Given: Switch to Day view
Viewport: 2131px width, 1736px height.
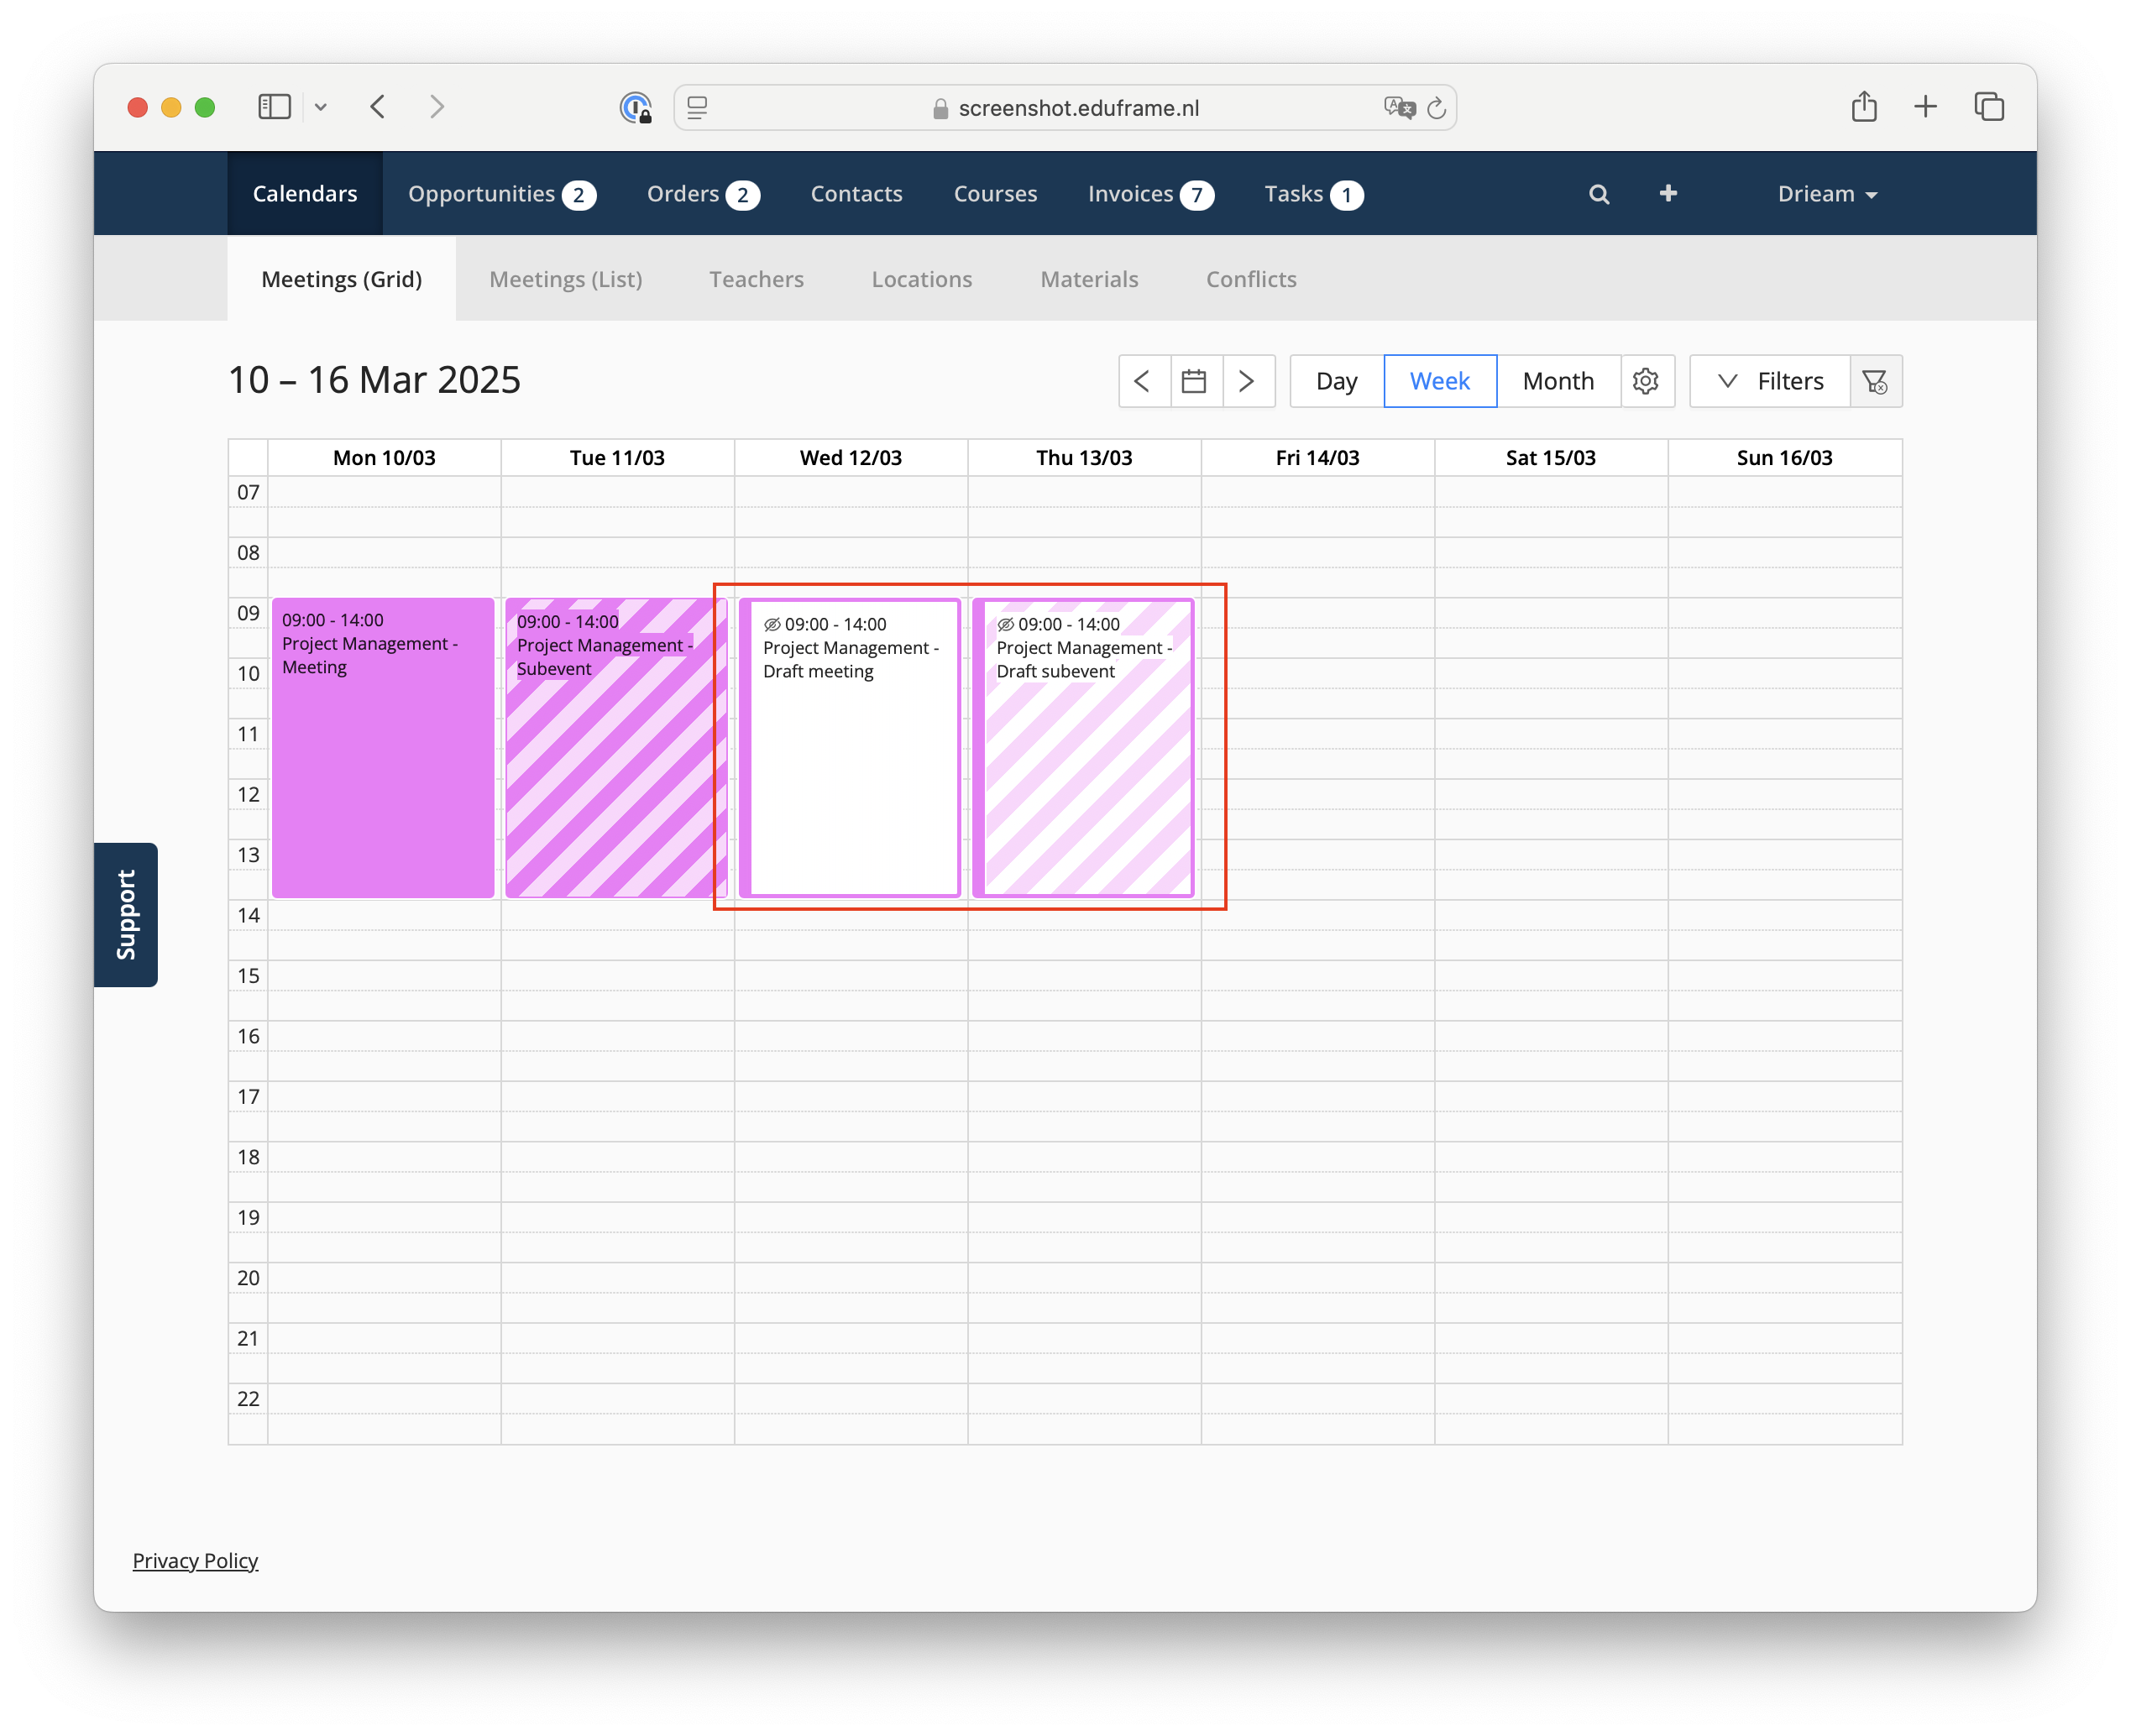Looking at the screenshot, I should (1336, 381).
